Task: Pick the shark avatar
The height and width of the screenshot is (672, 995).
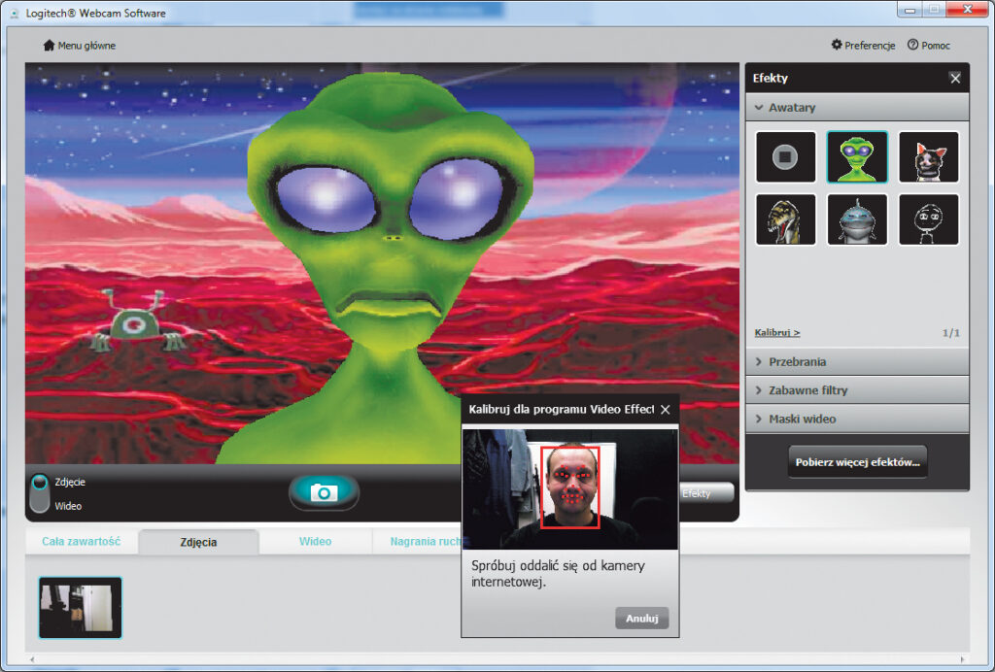Action: [x=857, y=219]
